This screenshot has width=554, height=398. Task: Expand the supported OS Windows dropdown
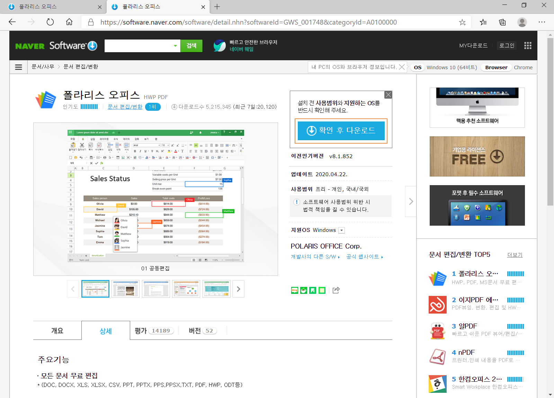tap(342, 230)
